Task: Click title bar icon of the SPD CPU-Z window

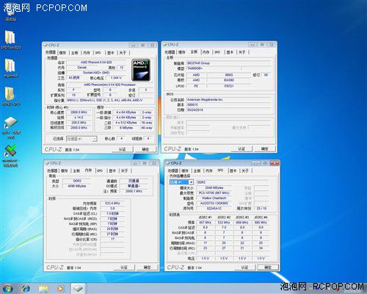Action: pos(167,163)
